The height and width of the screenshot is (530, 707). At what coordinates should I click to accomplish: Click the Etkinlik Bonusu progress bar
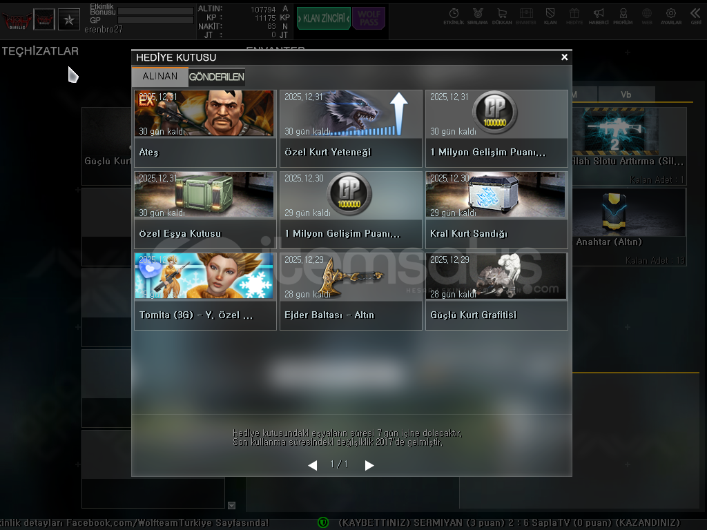(x=155, y=11)
